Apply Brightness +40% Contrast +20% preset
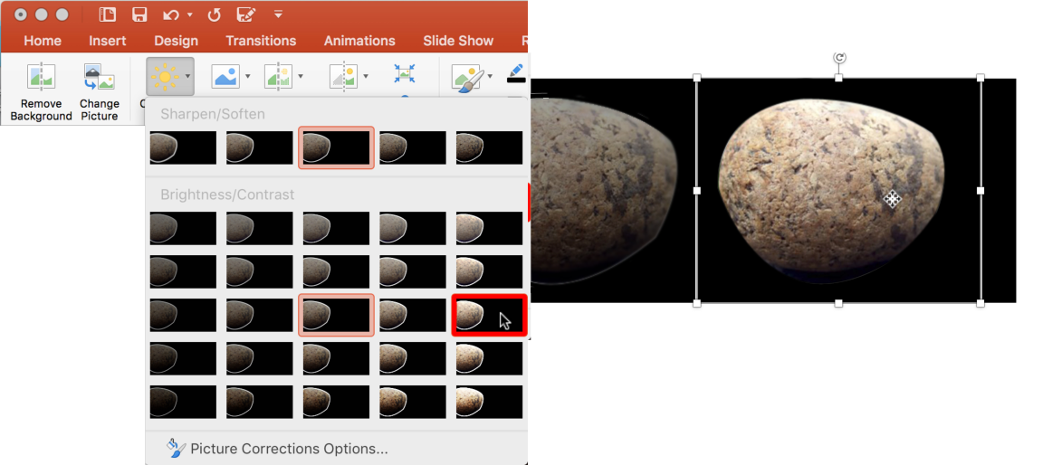This screenshot has height=465, width=1043. point(489,359)
